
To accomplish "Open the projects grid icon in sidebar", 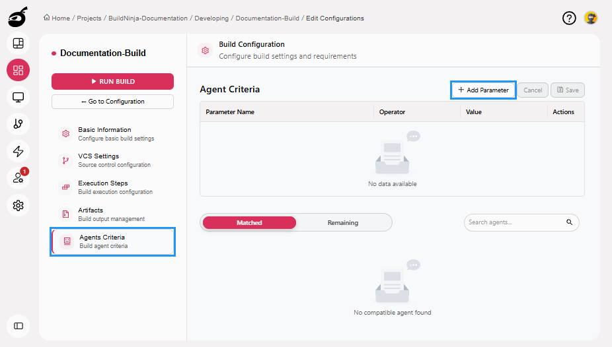I will (x=18, y=70).
